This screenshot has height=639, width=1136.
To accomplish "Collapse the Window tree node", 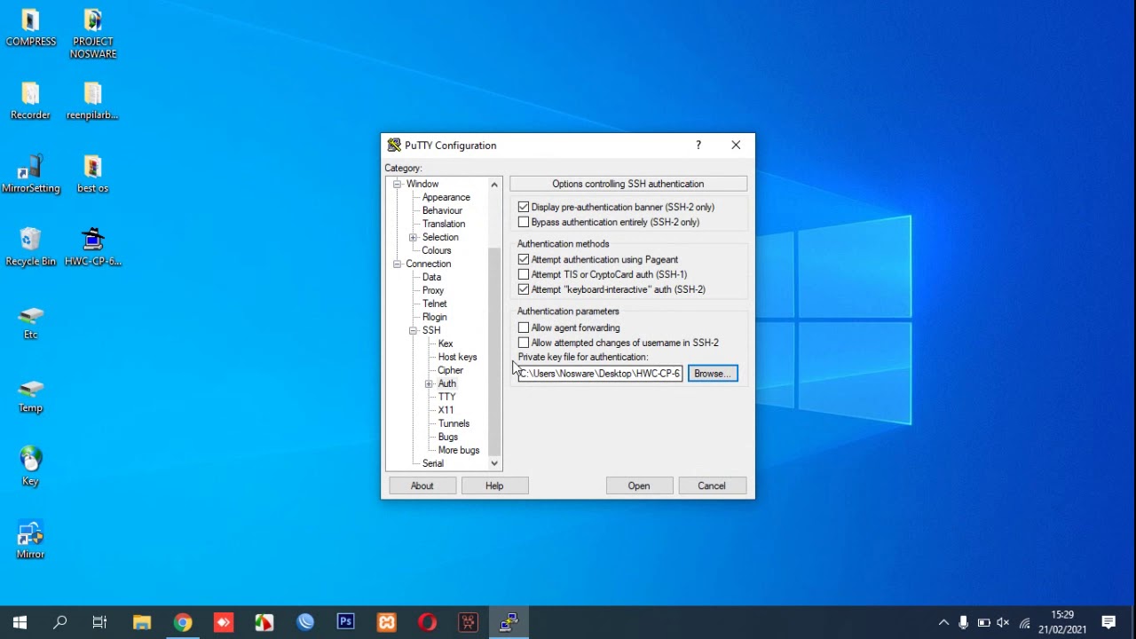I will click(398, 184).
